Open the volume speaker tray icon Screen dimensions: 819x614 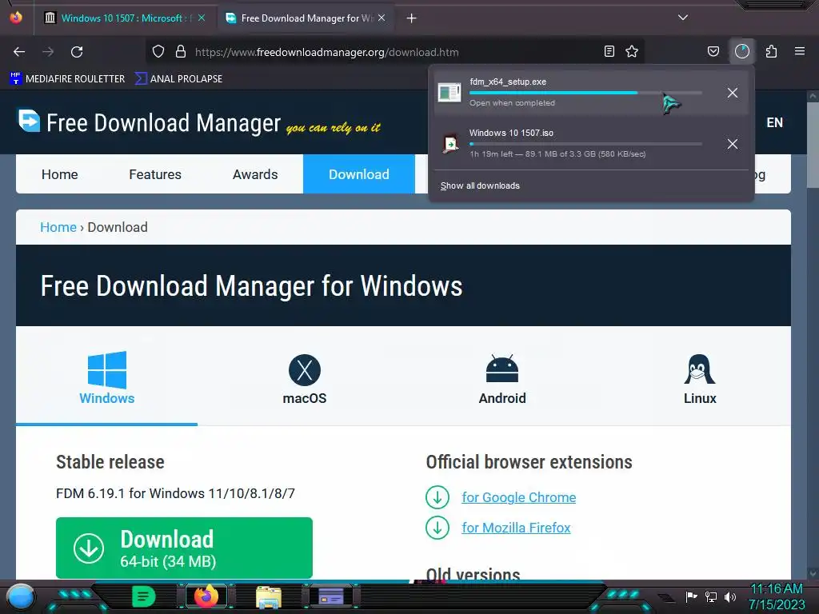[730, 596]
